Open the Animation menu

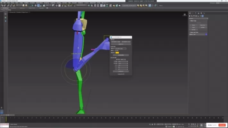pos(32,3)
